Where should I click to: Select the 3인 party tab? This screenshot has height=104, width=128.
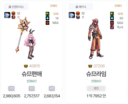click(32, 88)
